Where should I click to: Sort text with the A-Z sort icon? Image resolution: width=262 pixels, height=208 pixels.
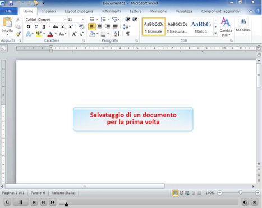[117, 34]
